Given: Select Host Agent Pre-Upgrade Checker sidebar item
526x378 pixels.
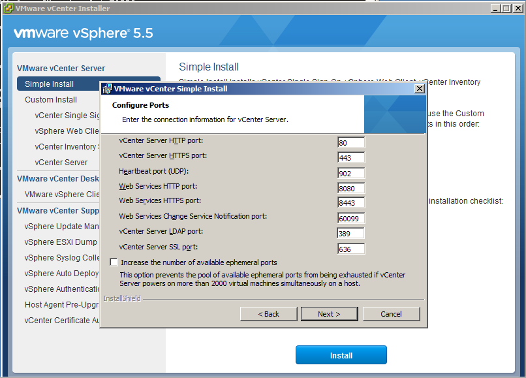Looking at the screenshot, I should click(62, 304).
